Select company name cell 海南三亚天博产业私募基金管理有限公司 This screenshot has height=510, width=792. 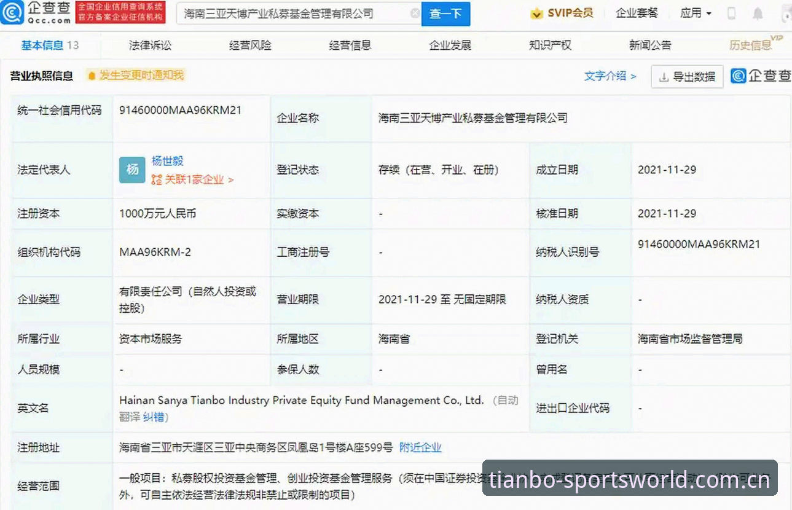(x=473, y=118)
